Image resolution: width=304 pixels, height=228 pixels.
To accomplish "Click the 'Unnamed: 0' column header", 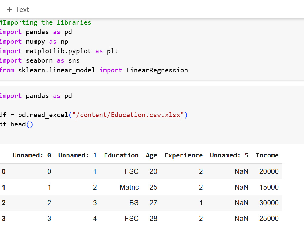I will point(32,155).
